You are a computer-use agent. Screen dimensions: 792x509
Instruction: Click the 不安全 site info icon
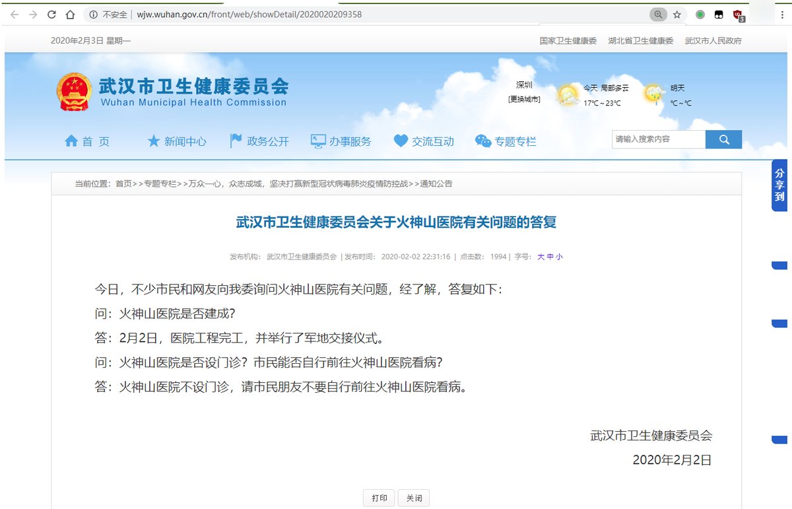point(93,14)
